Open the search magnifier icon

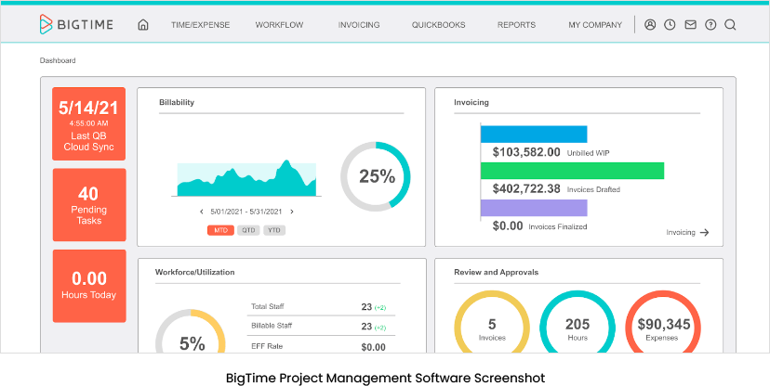click(x=730, y=25)
